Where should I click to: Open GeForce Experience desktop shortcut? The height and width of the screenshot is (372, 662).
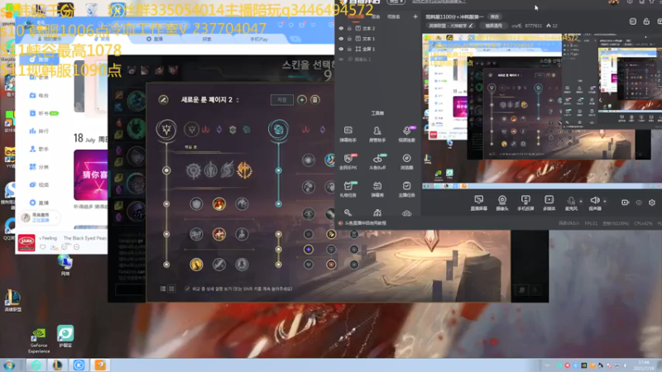39,341
